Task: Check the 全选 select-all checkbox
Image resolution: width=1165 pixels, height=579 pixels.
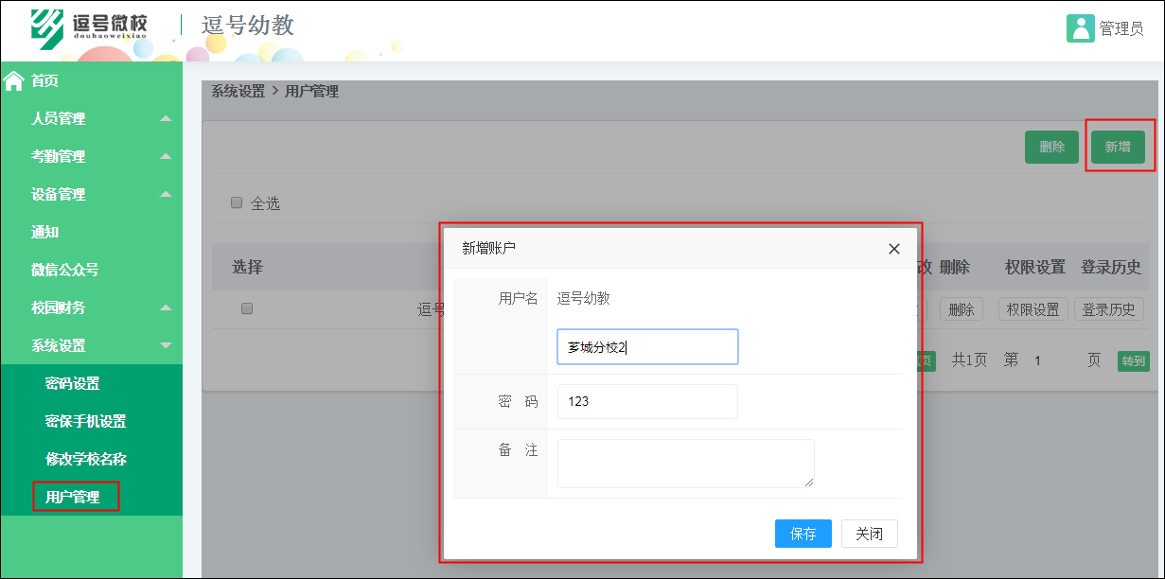Action: tap(236, 202)
